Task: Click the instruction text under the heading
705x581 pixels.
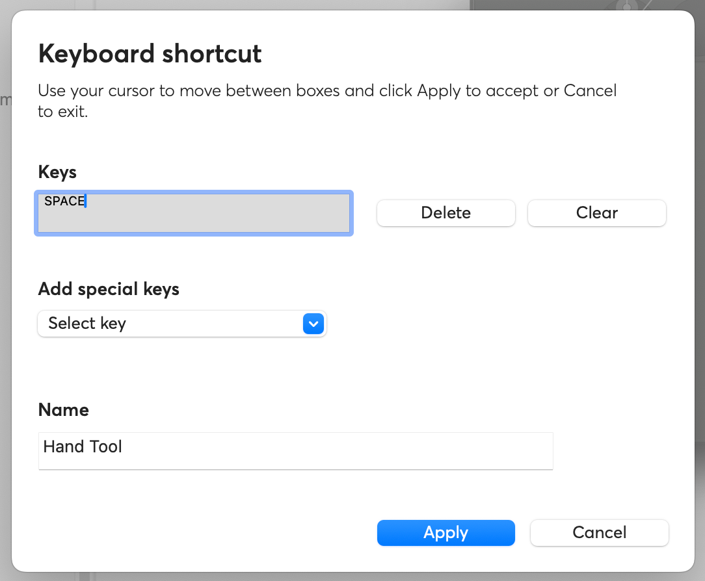Action: pyautogui.click(x=327, y=101)
